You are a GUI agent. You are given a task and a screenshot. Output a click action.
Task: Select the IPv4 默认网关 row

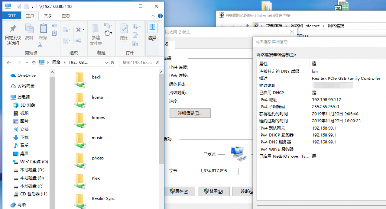click(x=321, y=128)
